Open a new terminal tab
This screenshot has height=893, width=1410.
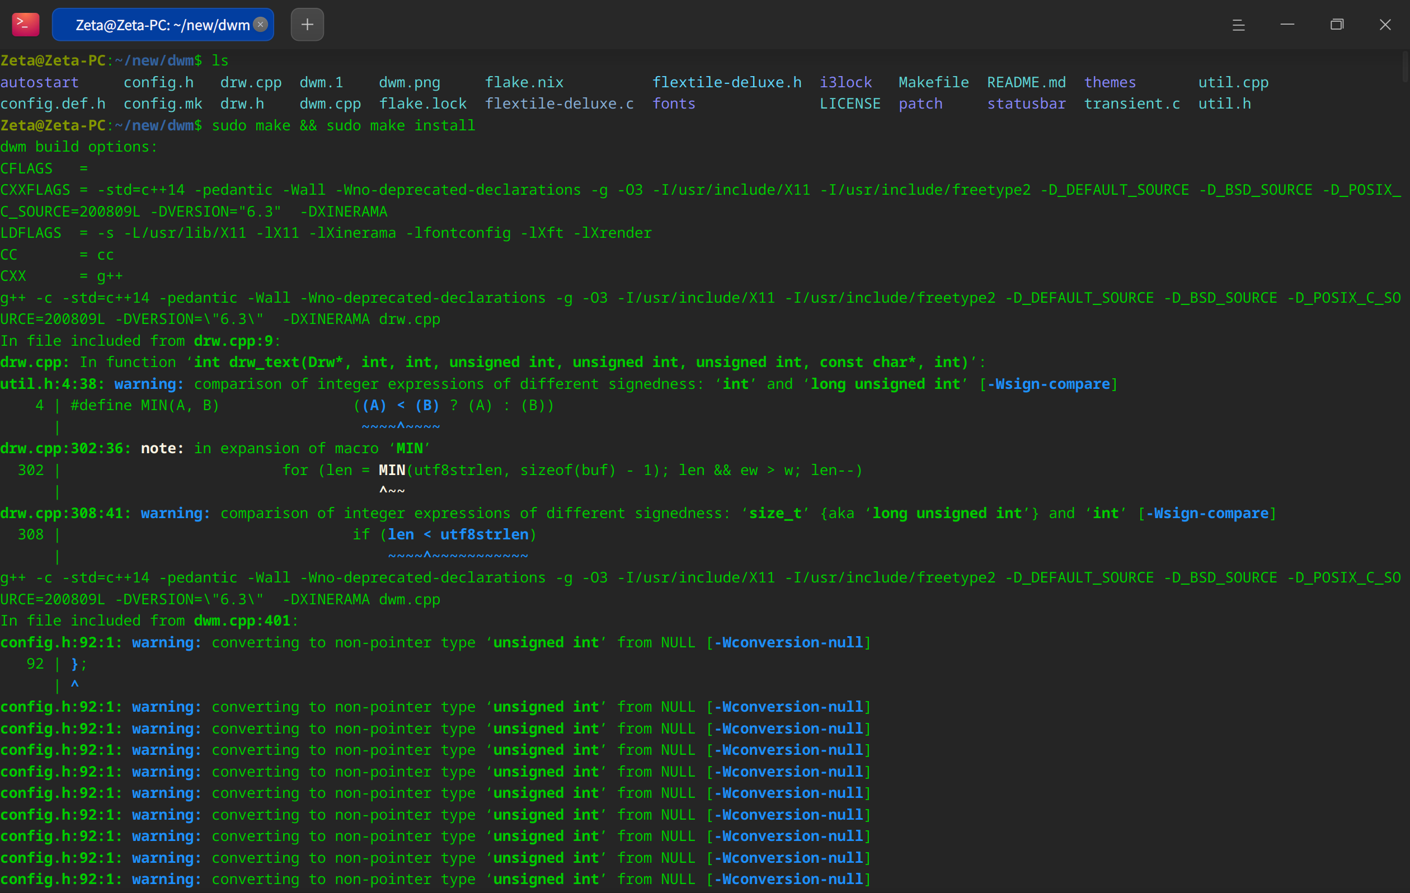click(307, 24)
